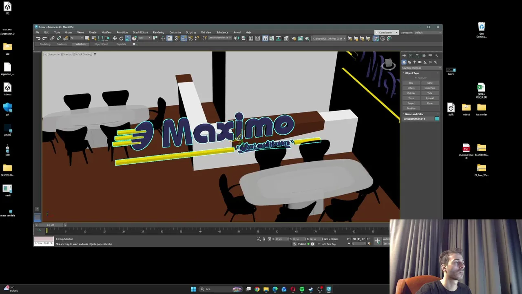
Task: Create a Teapot primitive
Action: (411, 103)
